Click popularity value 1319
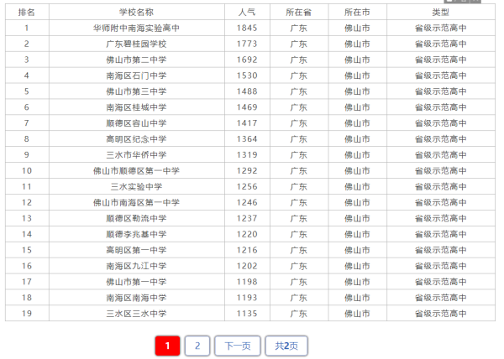 (247, 155)
